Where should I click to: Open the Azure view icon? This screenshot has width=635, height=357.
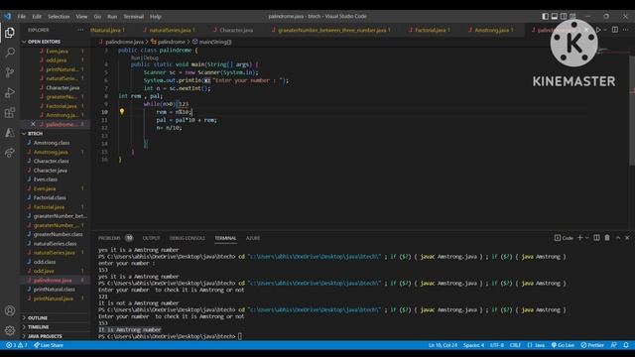tap(10, 133)
